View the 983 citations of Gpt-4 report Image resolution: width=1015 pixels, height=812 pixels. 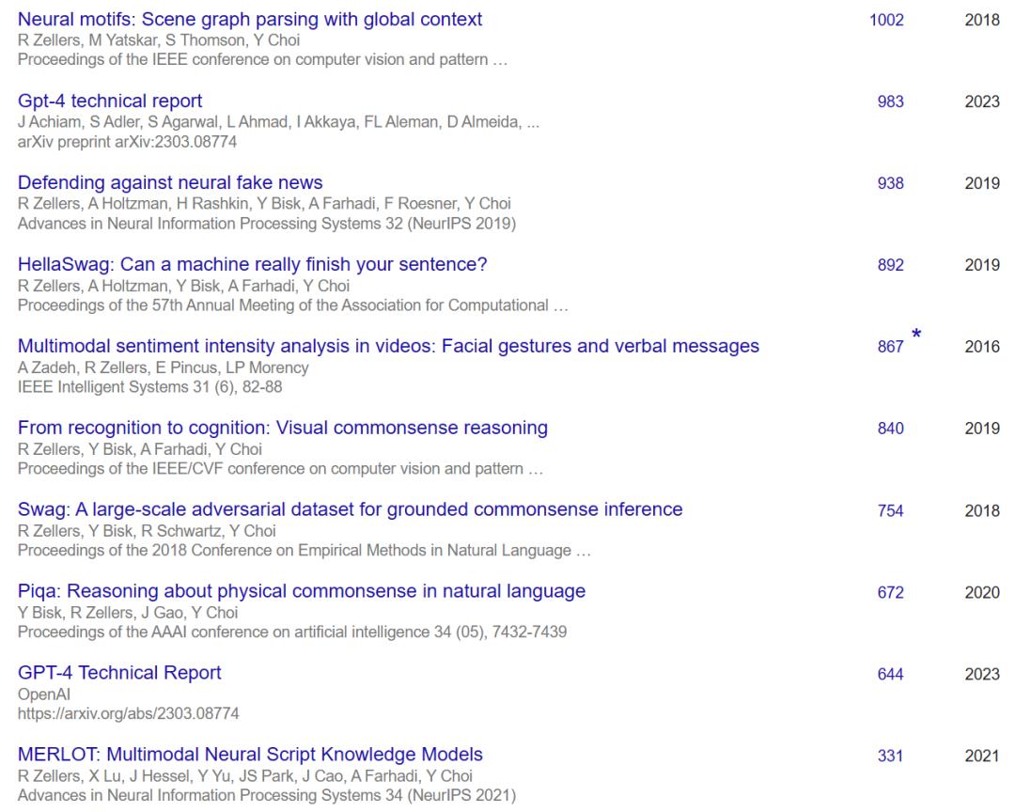[x=891, y=101]
